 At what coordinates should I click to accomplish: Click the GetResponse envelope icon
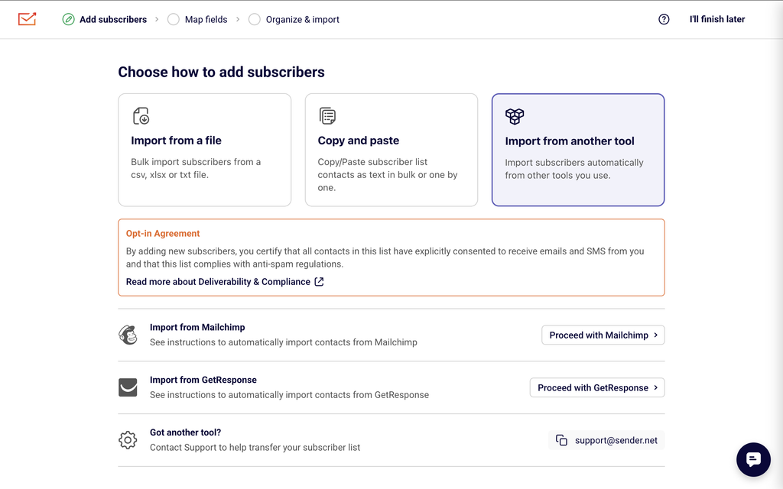128,387
